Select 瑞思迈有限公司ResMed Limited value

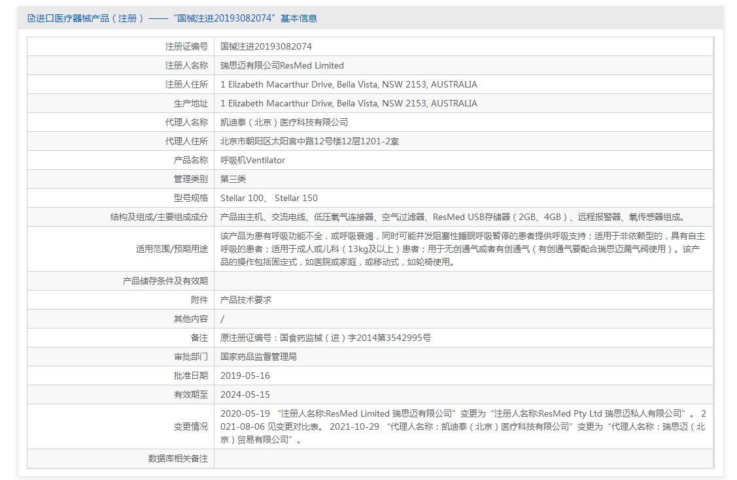coord(282,65)
